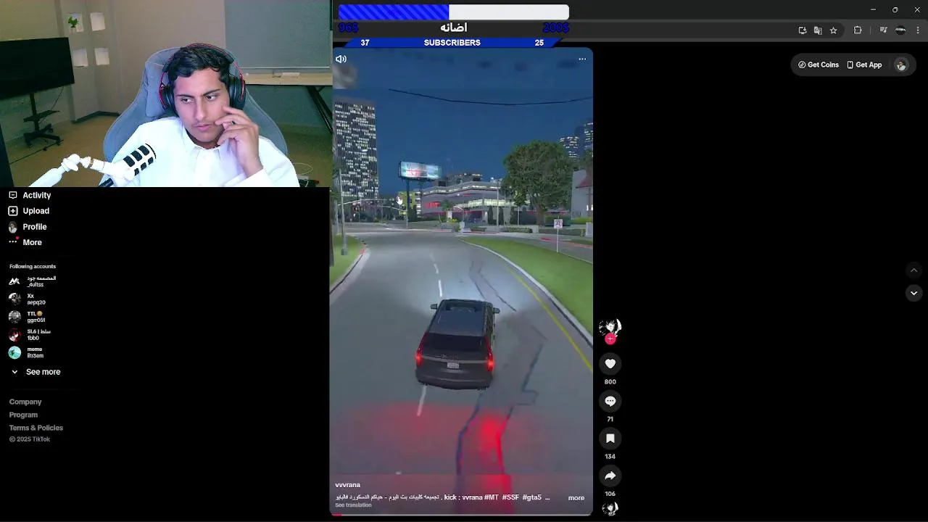Open the Activity inbox icon
928x522 pixels.
[12, 195]
